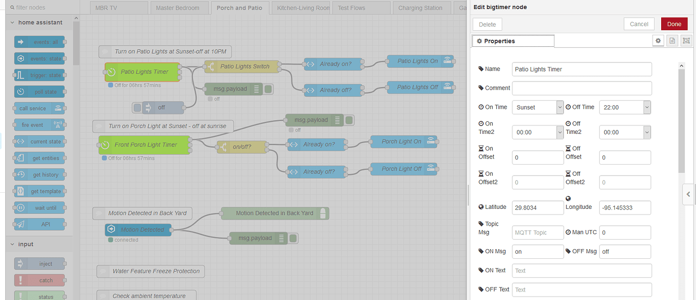Toggle the msg.payload debug node above Front Porch Timer
This screenshot has width=696, height=300.
[349, 120]
